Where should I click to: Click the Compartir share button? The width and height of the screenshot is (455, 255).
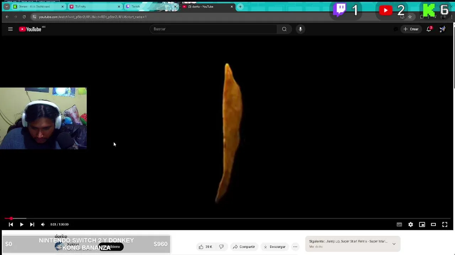click(244, 247)
